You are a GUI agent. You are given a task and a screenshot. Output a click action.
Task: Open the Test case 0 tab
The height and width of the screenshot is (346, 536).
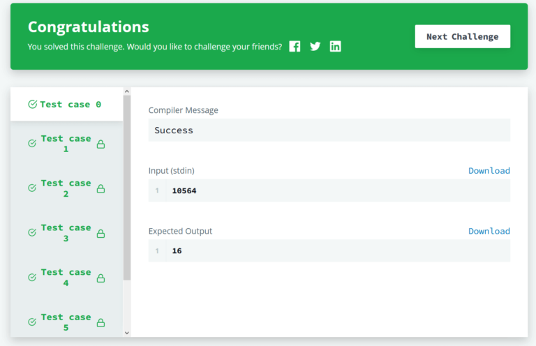(67, 104)
